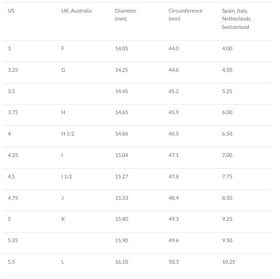Viewport: 280px width, 279px height.
Task: Select the diameter value 15.53
Action: 121,198
